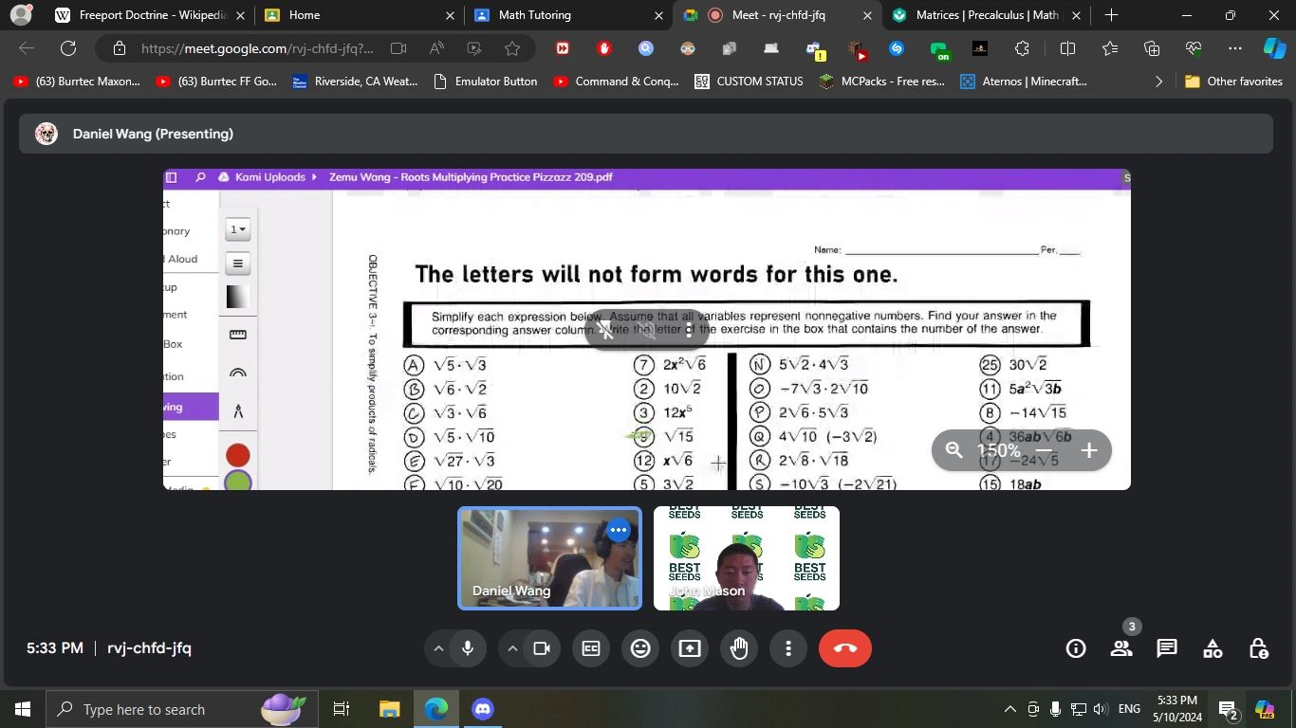Expand microphone device options chevron
The height and width of the screenshot is (728, 1296).
click(439, 647)
